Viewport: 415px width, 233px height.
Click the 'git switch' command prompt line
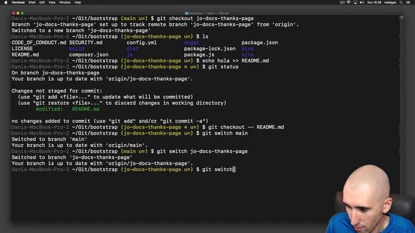coord(123,170)
